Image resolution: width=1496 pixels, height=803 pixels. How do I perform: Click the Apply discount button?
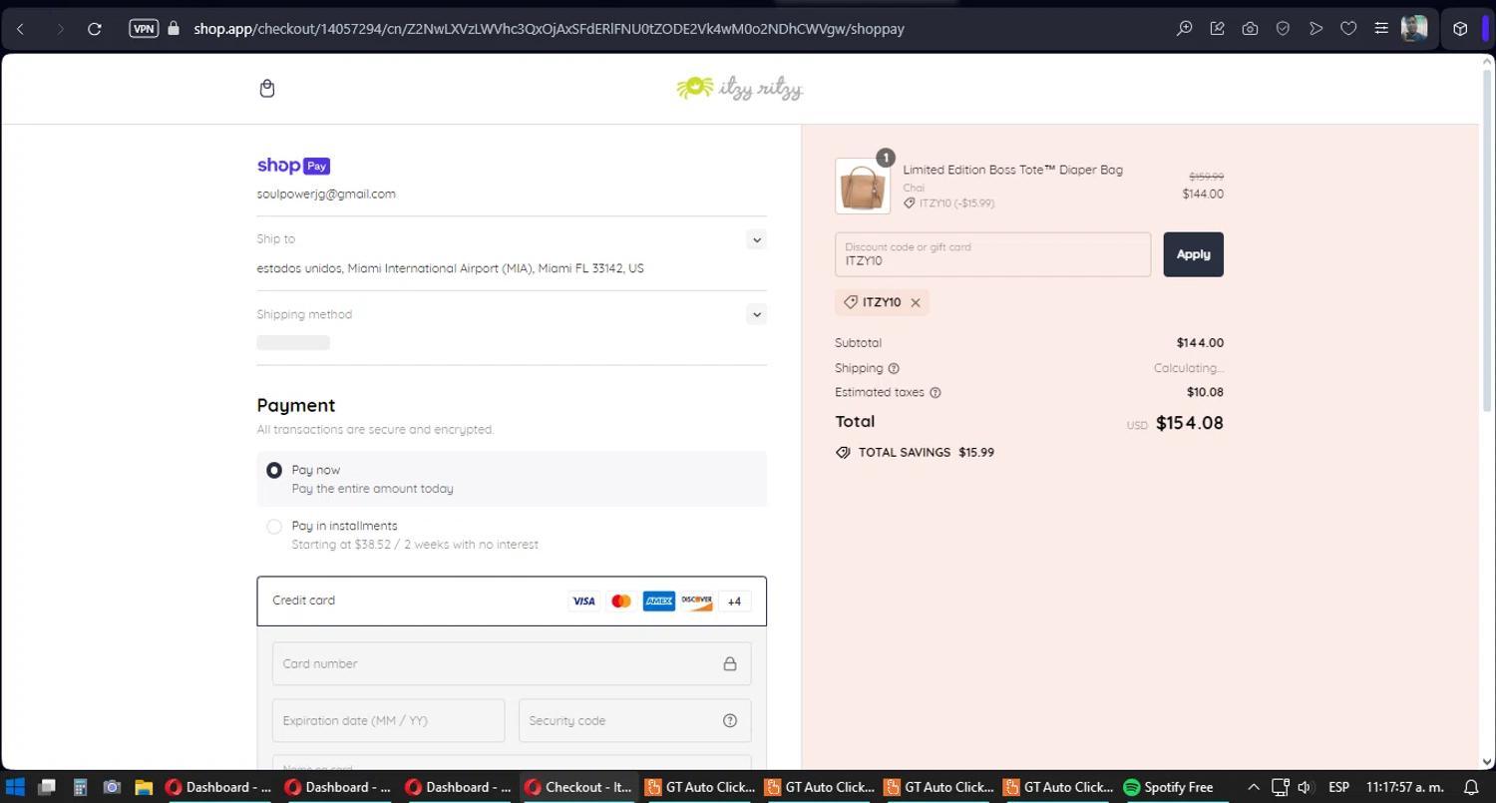point(1193,254)
